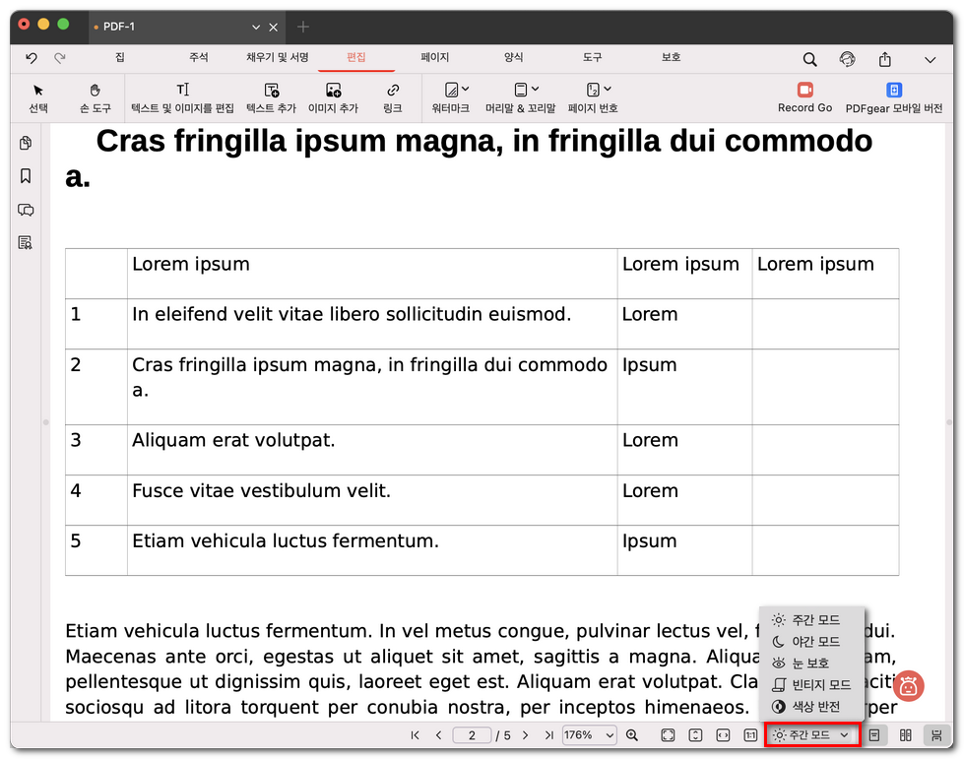The image size is (964, 759).
Task: Expand the 머리말 & 꼬리말 dropdown
Action: click(520, 97)
